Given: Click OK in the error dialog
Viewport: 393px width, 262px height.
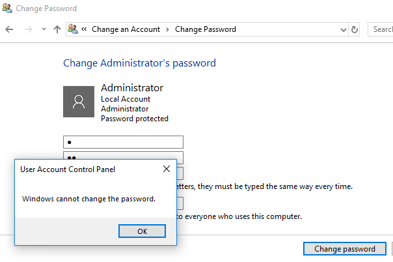Looking at the screenshot, I should tap(142, 231).
